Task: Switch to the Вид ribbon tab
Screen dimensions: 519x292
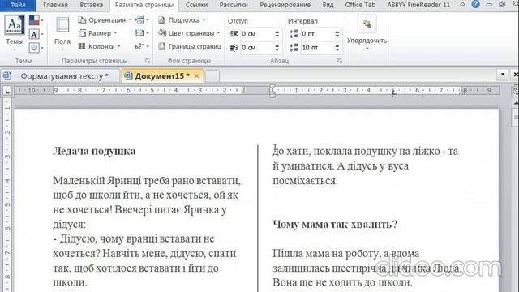Action: pos(328,5)
